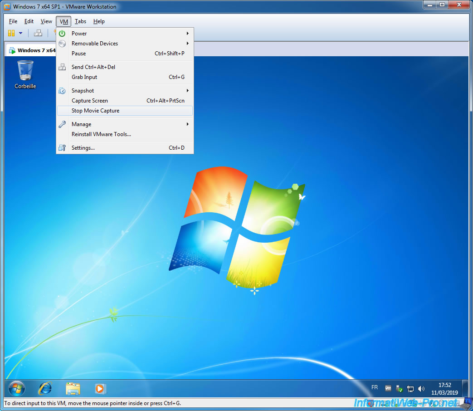Open the suspend button's dropdown arrow
Viewport: 473px width, 411px height.
coord(20,33)
